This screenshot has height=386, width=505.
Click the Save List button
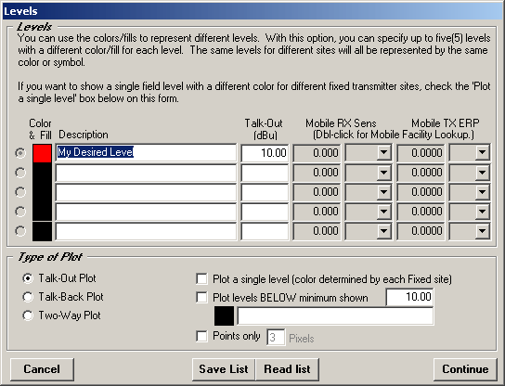click(x=224, y=369)
